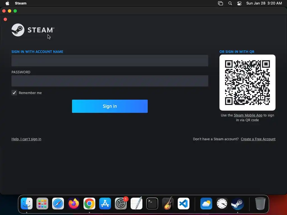
Task: Open TextEdit from the Dock
Action: pos(136,204)
